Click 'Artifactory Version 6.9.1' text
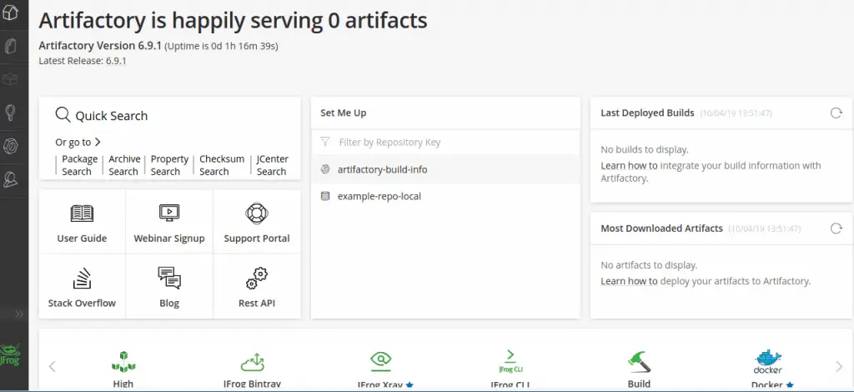This screenshot has width=854, height=392. coord(100,46)
